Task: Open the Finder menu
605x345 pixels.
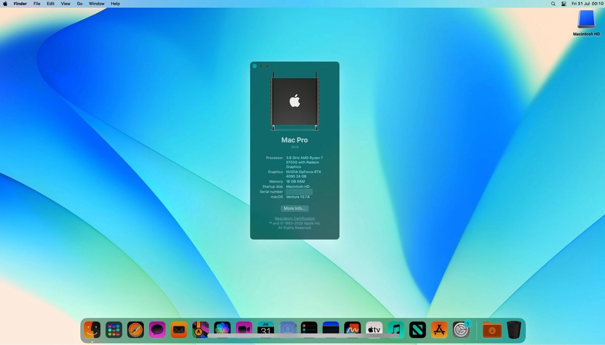Action: click(20, 4)
